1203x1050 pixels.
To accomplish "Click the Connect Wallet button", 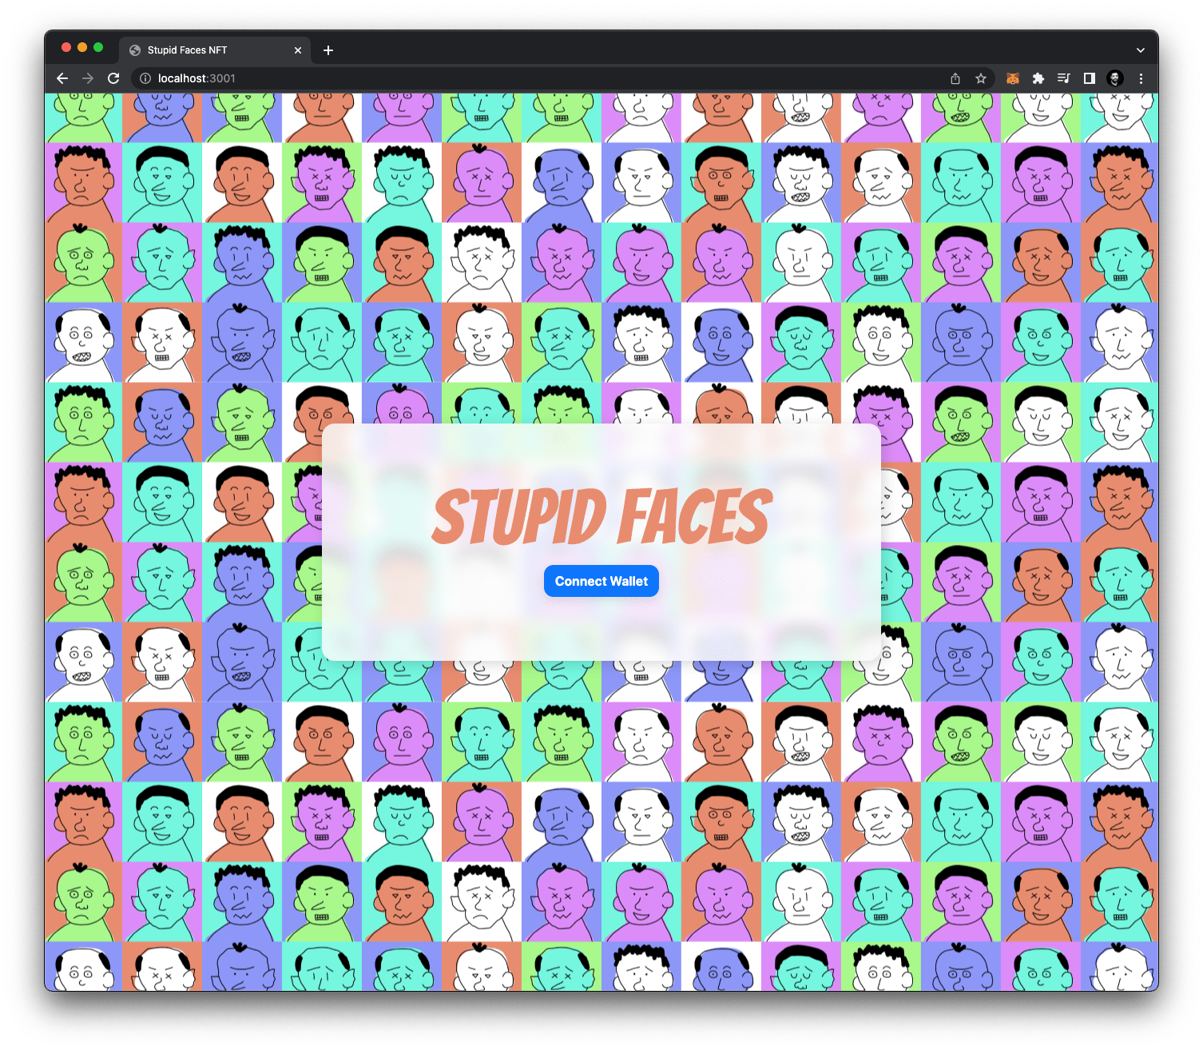I will coord(601,581).
